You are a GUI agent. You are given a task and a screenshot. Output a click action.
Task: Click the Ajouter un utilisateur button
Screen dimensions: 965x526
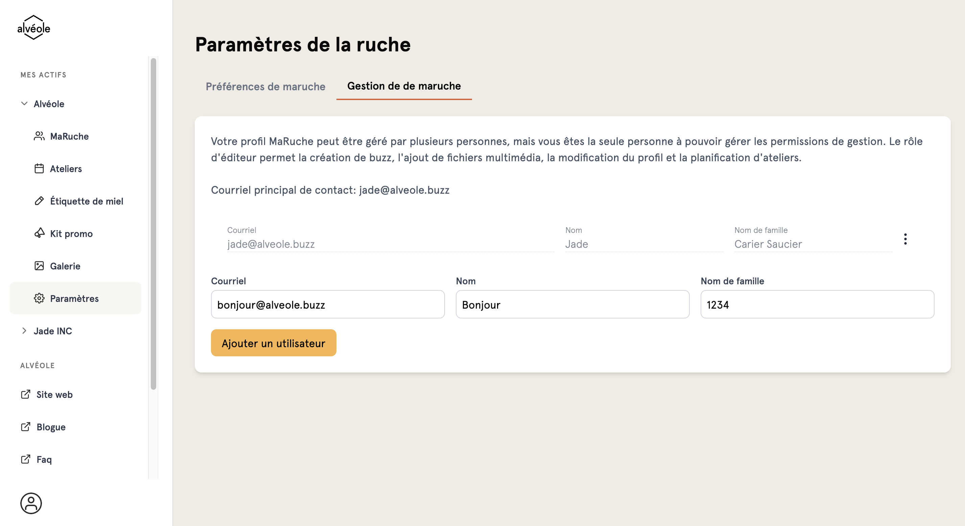point(274,343)
